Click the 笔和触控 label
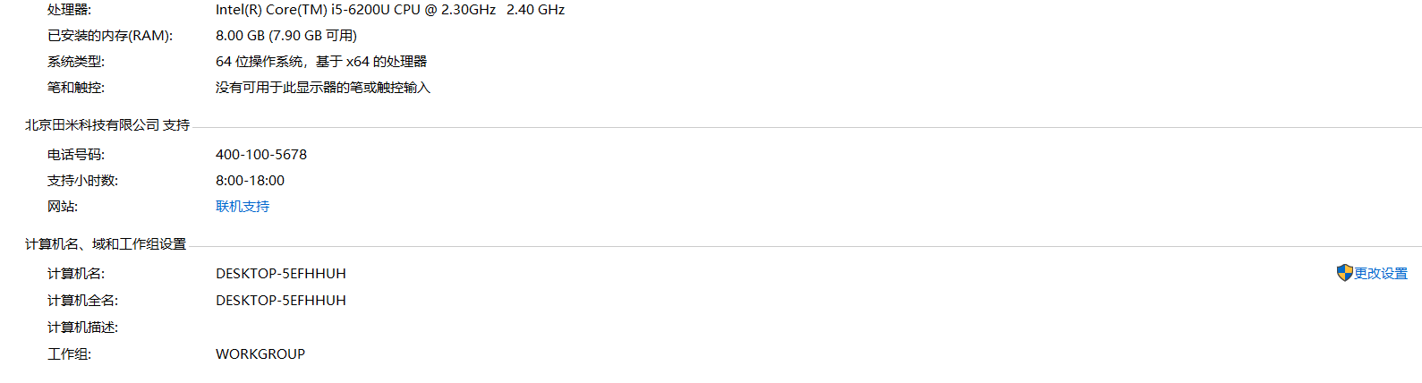This screenshot has width=1422, height=383. tap(76, 88)
